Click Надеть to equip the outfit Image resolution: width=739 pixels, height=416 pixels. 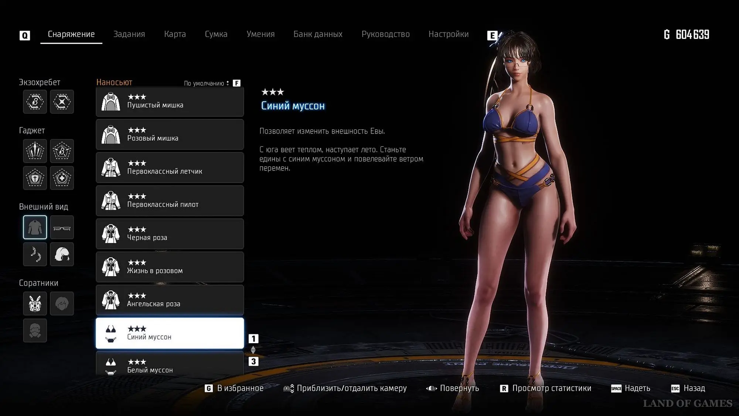[x=637, y=388]
